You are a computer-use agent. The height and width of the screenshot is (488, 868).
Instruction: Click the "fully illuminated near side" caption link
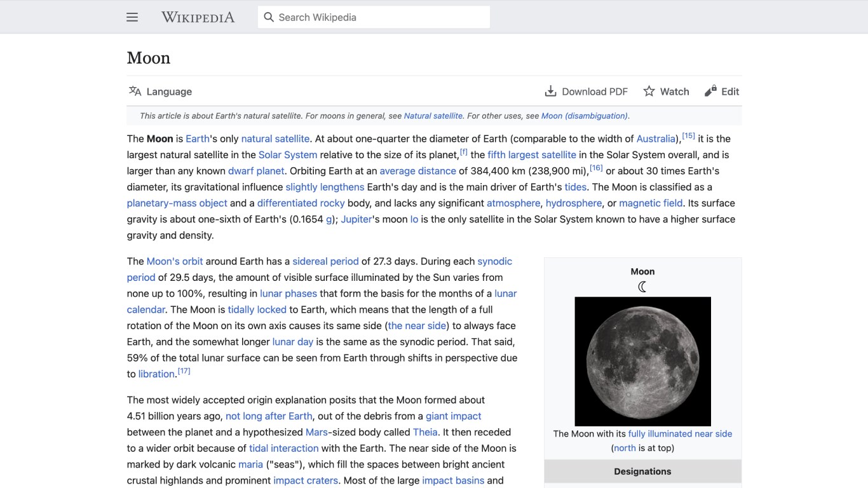679,433
